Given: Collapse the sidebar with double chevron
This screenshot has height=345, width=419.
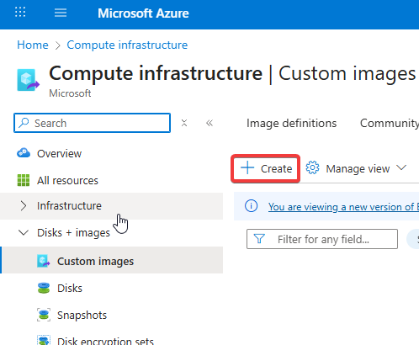Looking at the screenshot, I should 209,123.
